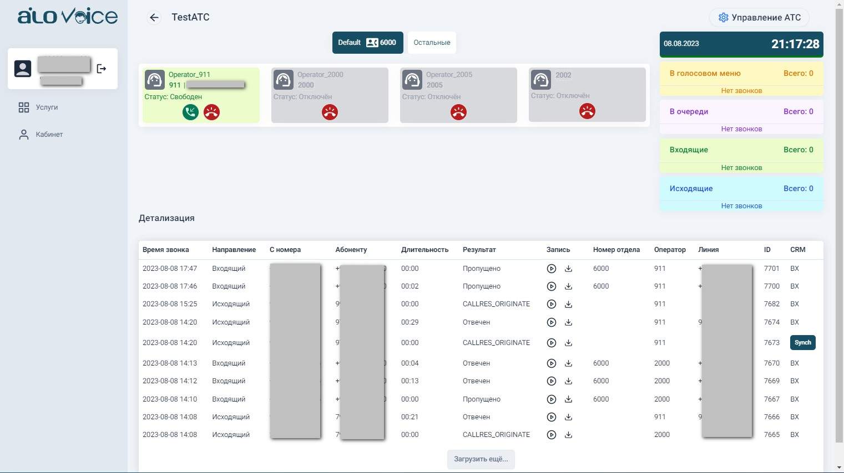Download the recording for call ID 7700
The image size is (844, 473).
coord(568,286)
